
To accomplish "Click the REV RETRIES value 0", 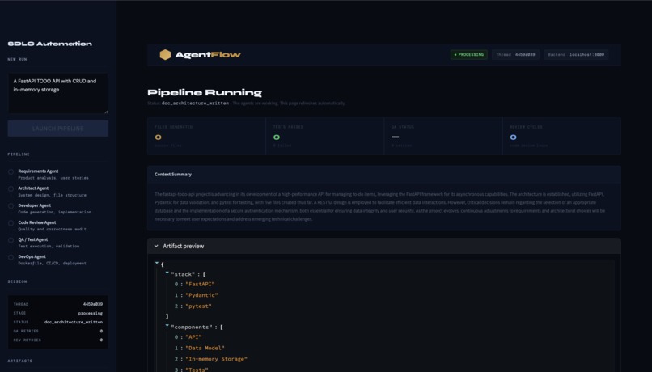I will (101, 340).
